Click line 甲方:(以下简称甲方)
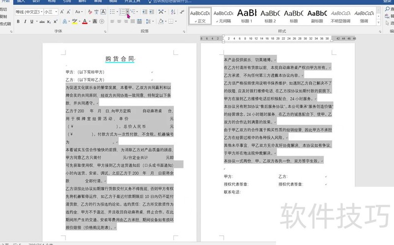Screen dimensions: 394x245 tap(85, 72)
